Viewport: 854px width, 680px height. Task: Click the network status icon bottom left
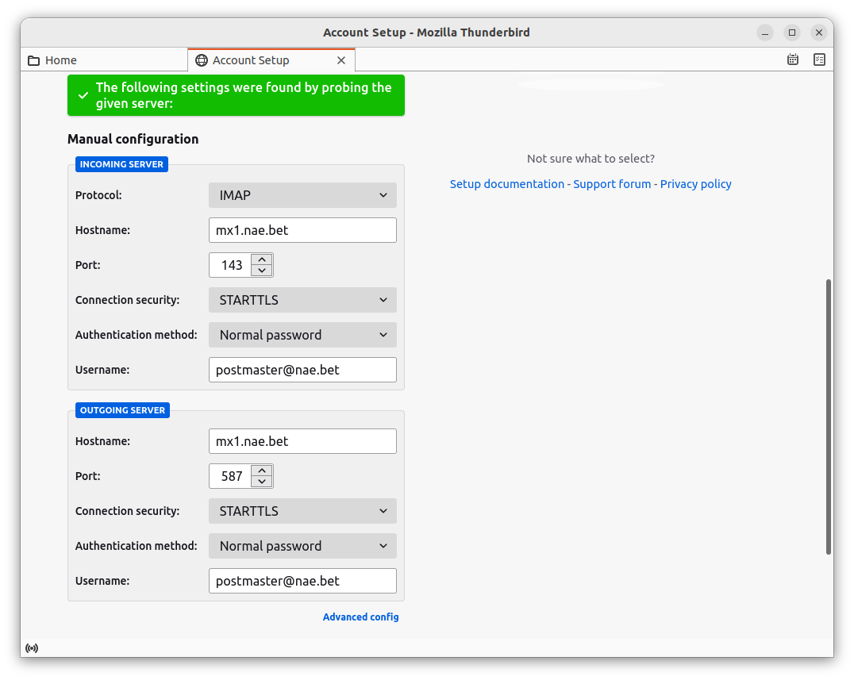point(32,648)
